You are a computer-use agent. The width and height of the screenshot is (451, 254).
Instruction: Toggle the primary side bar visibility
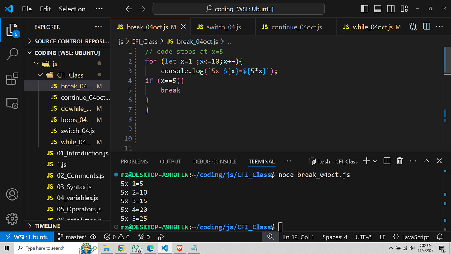[x=364, y=8]
